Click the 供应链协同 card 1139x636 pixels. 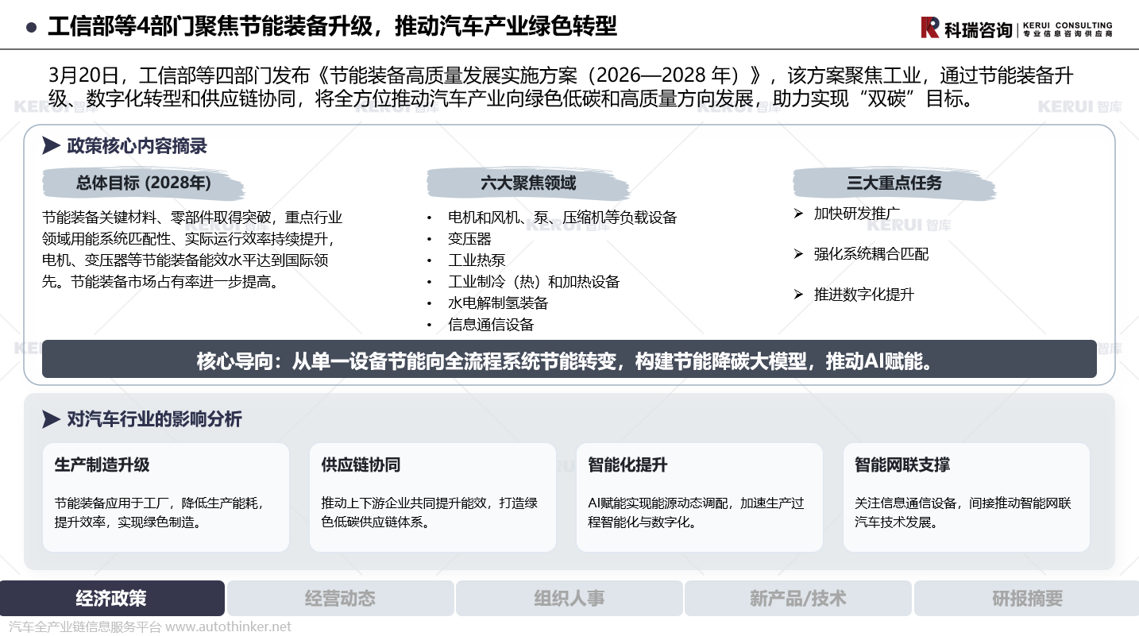(x=432, y=497)
